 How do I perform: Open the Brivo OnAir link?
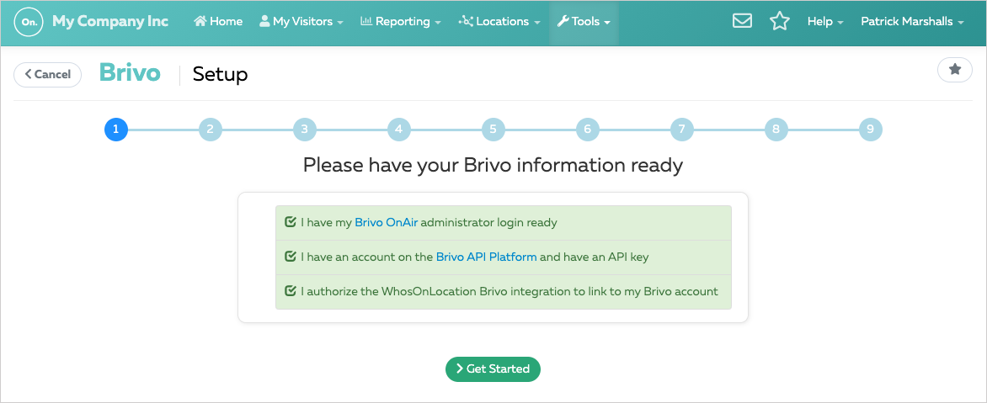click(x=386, y=223)
